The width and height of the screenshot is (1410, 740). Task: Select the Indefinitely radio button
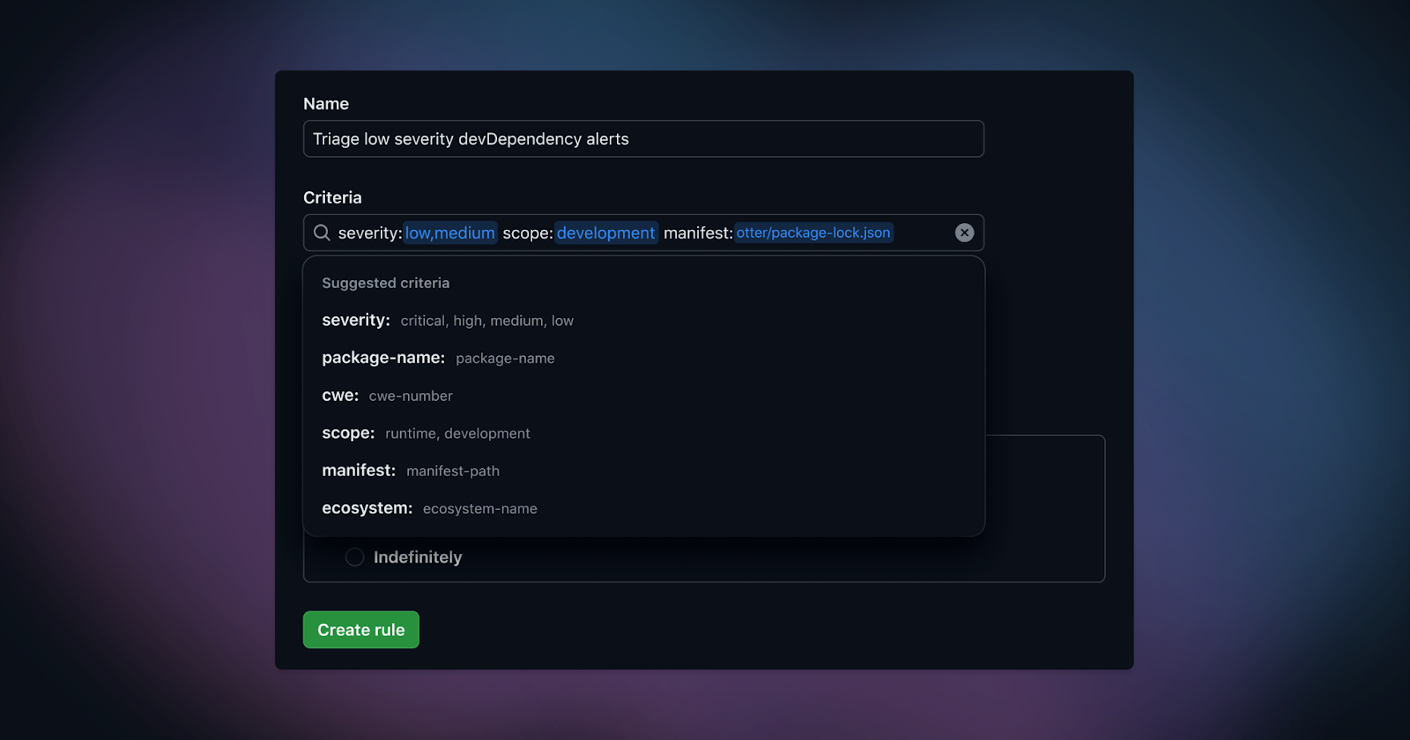tap(355, 557)
